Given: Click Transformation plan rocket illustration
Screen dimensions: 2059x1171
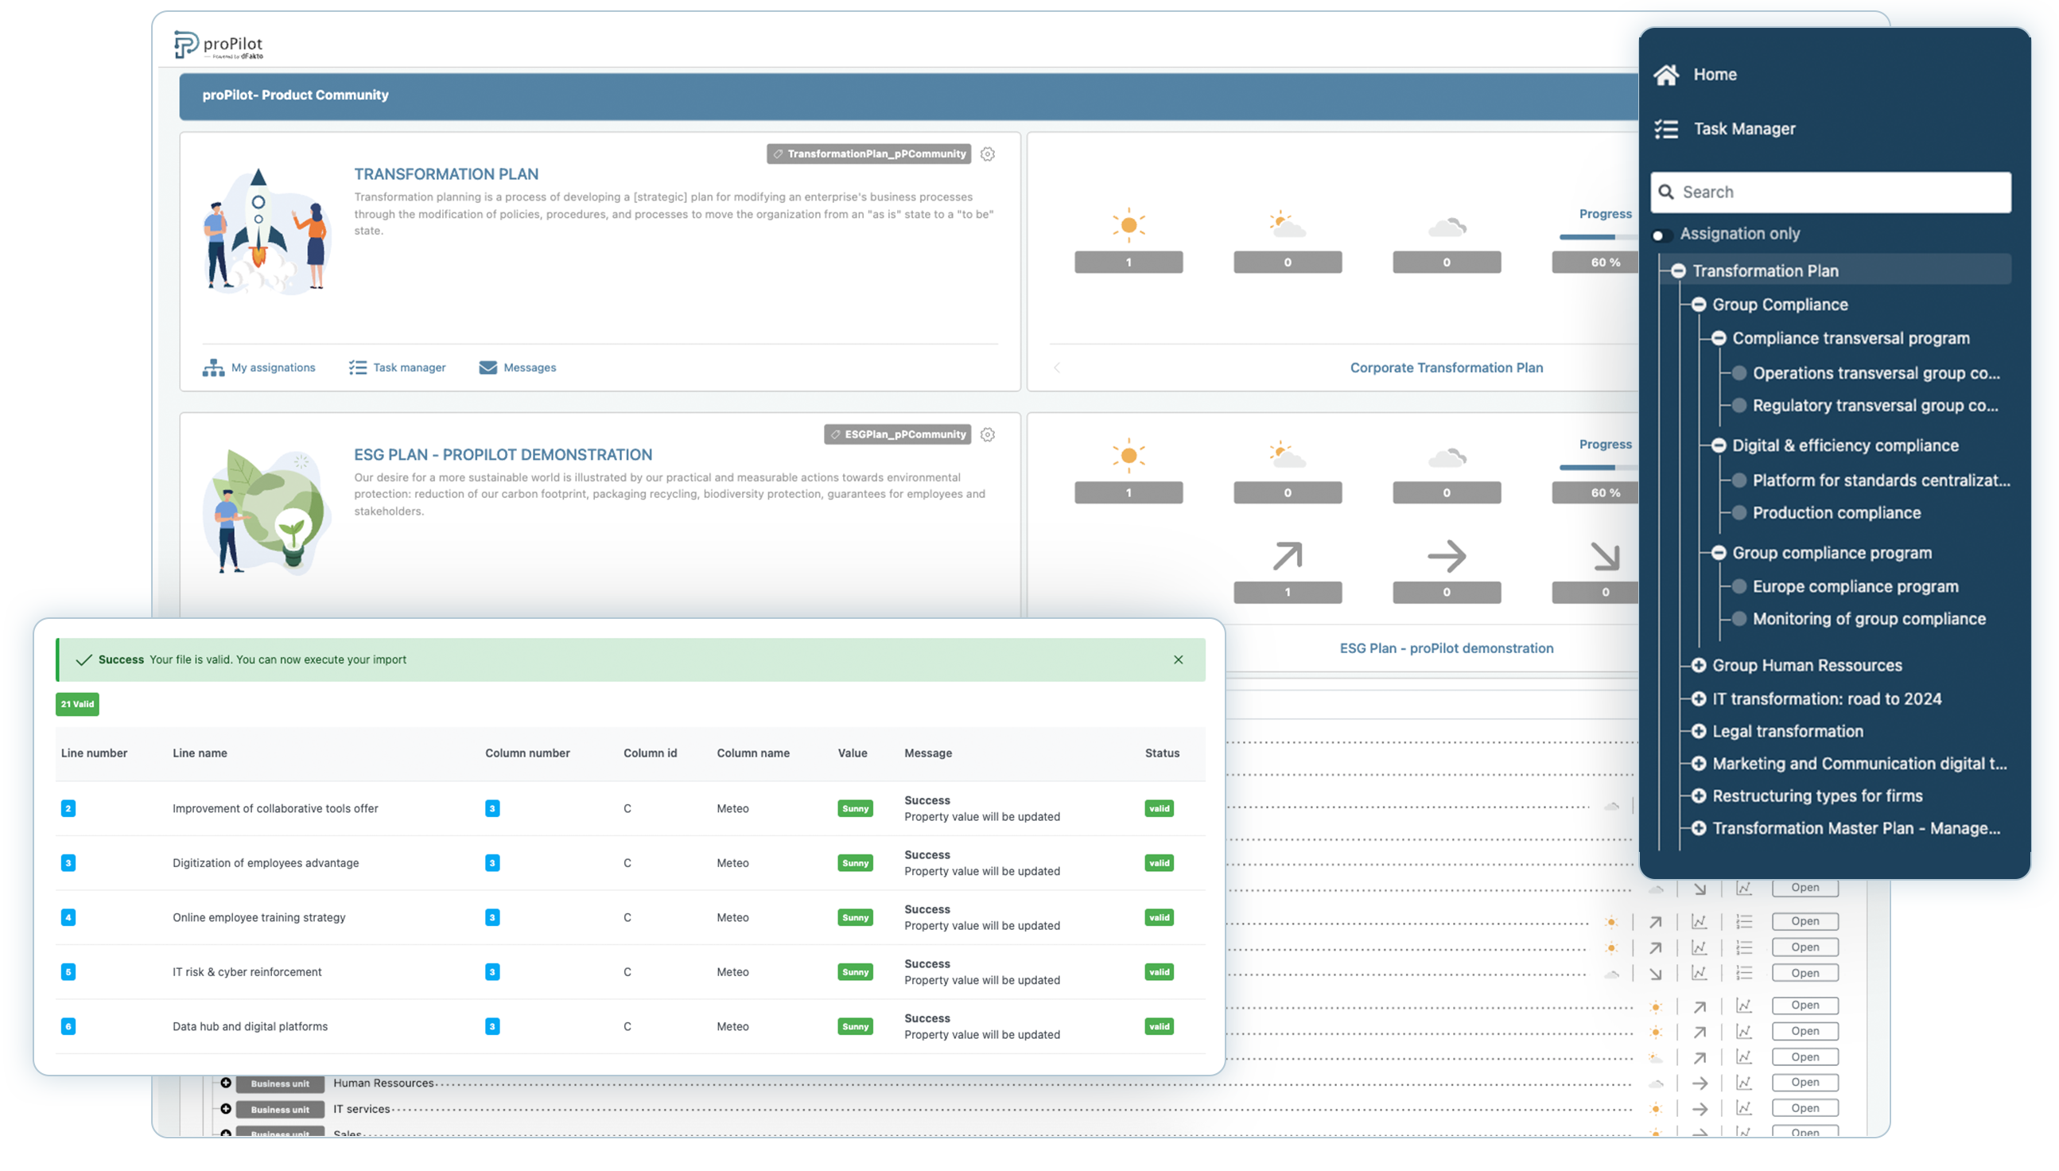Looking at the screenshot, I should click(267, 231).
